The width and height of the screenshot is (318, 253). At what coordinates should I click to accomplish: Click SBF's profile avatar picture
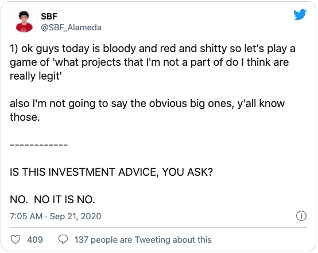click(x=24, y=21)
